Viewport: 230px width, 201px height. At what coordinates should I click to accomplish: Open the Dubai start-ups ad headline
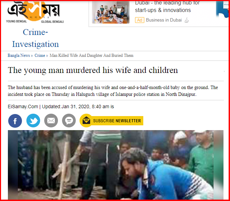click(167, 7)
